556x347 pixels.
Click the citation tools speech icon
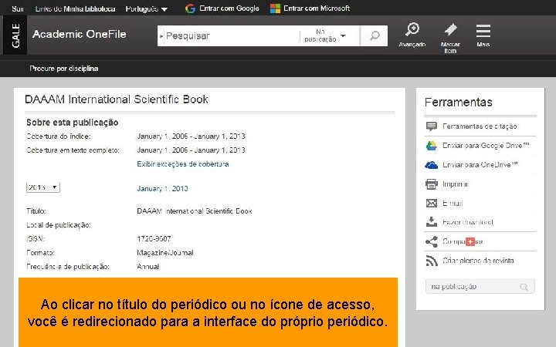(x=431, y=126)
